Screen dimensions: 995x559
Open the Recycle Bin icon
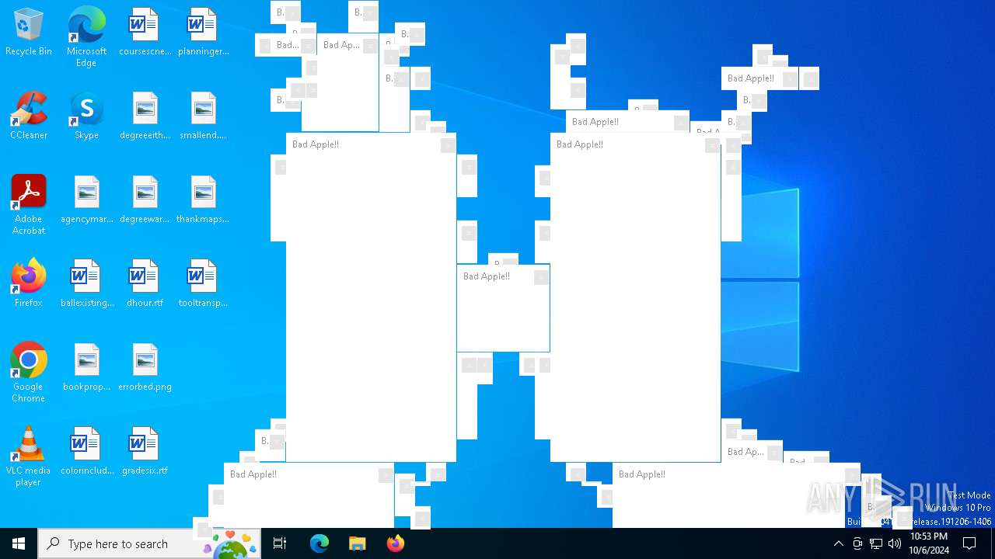(29, 33)
